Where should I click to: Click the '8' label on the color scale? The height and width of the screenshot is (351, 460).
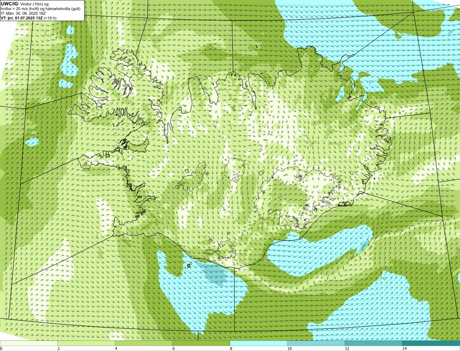click(231, 348)
